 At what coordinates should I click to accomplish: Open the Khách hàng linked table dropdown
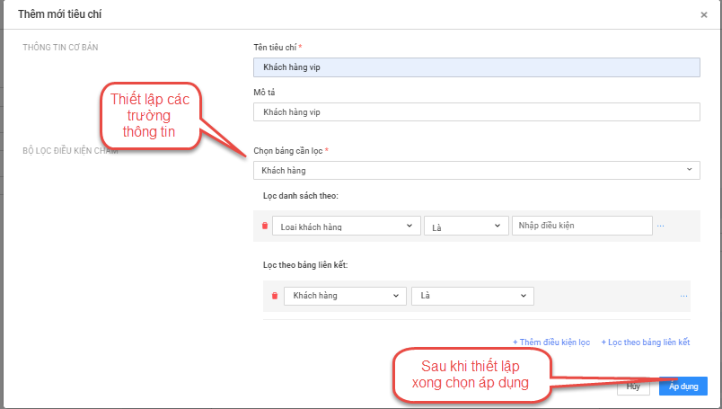click(345, 296)
